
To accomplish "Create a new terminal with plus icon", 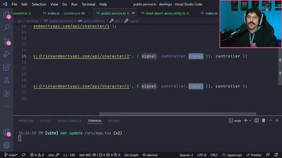I will [x=245, y=121].
